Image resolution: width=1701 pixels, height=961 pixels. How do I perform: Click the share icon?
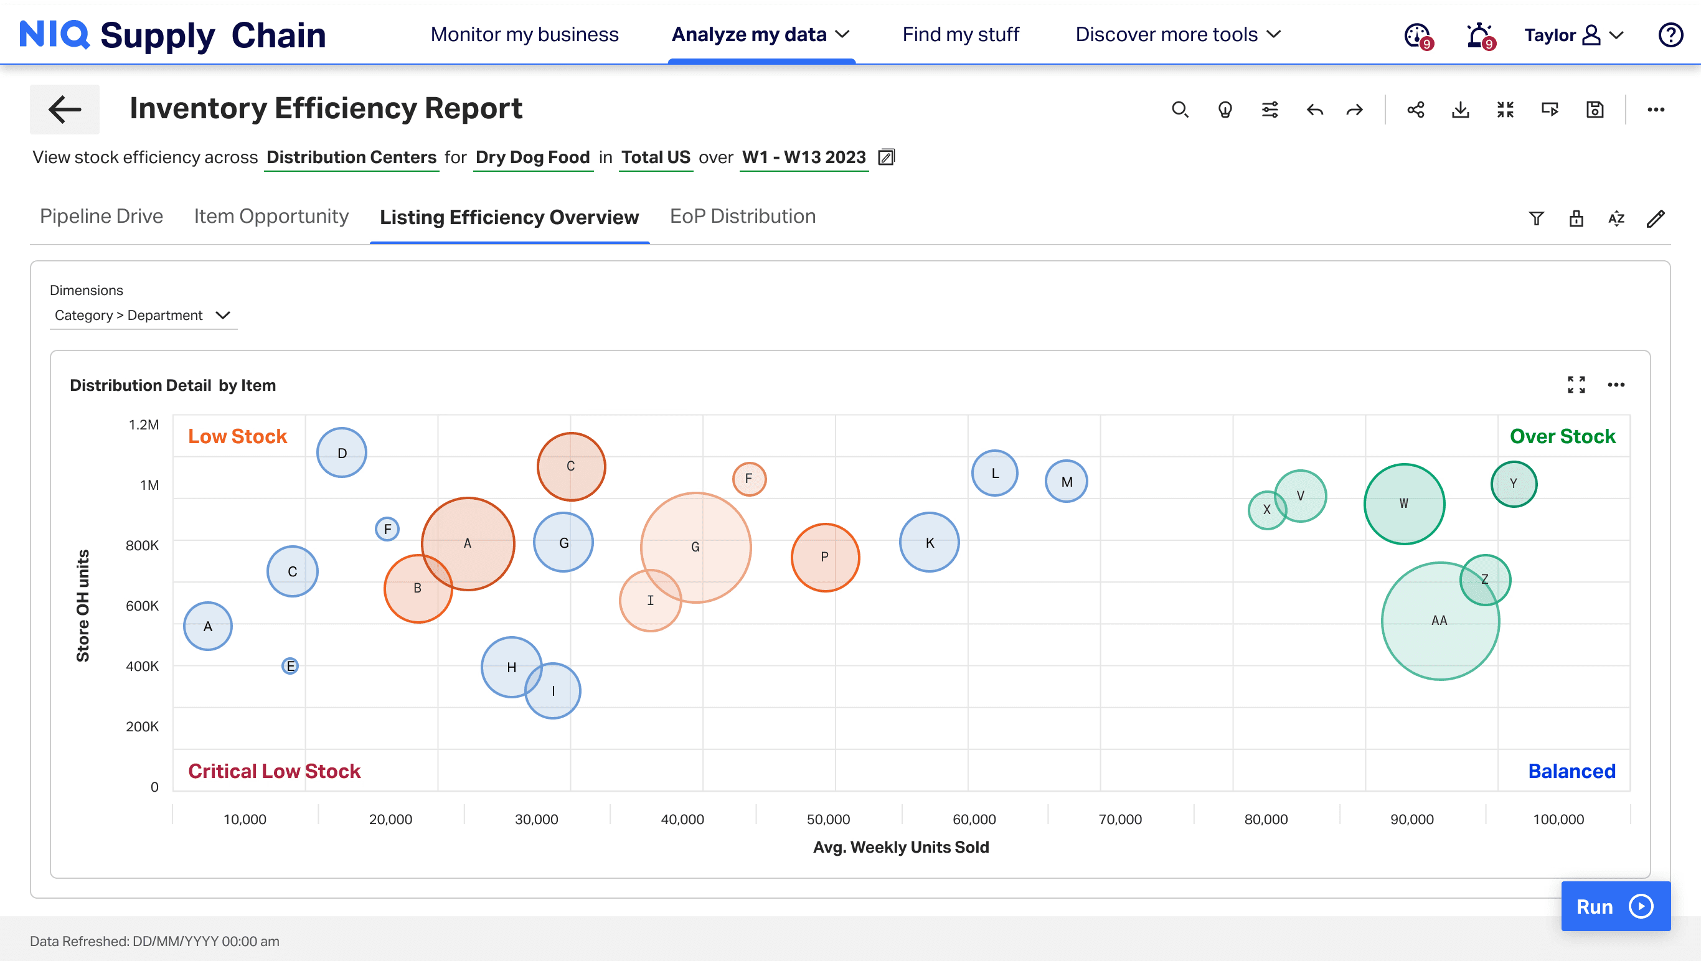1415,110
